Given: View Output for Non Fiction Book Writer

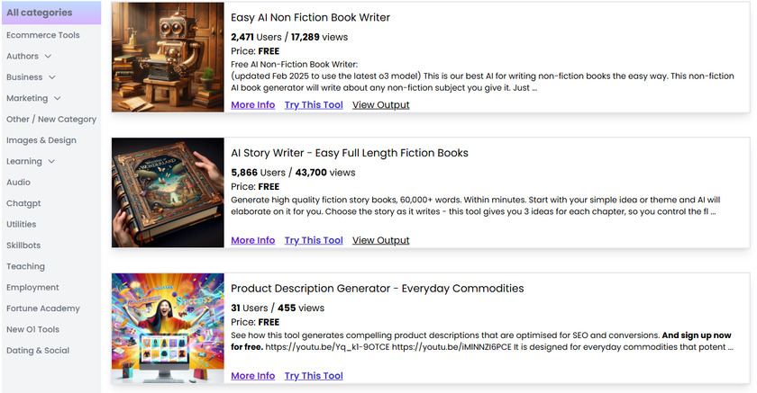Looking at the screenshot, I should [x=380, y=105].
